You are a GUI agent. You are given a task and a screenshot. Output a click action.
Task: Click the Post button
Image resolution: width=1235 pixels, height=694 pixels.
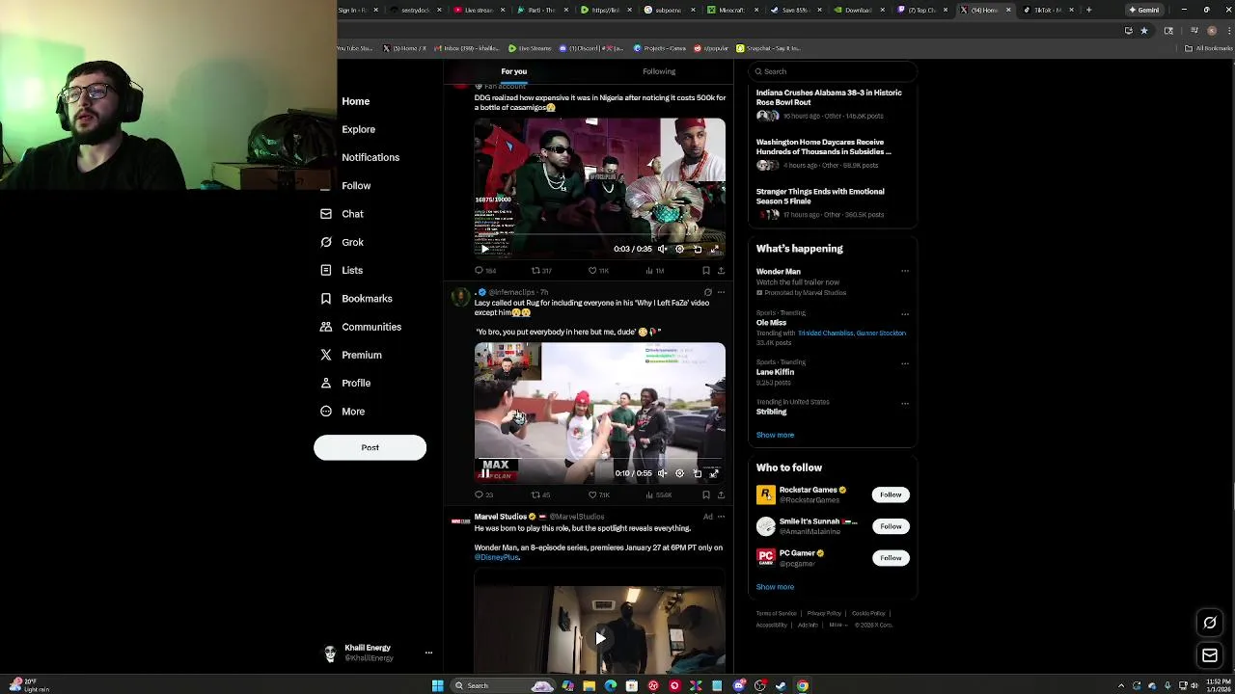(x=370, y=447)
